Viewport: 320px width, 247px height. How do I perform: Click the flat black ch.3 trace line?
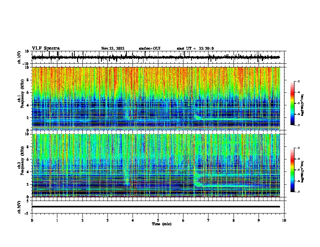156,207
